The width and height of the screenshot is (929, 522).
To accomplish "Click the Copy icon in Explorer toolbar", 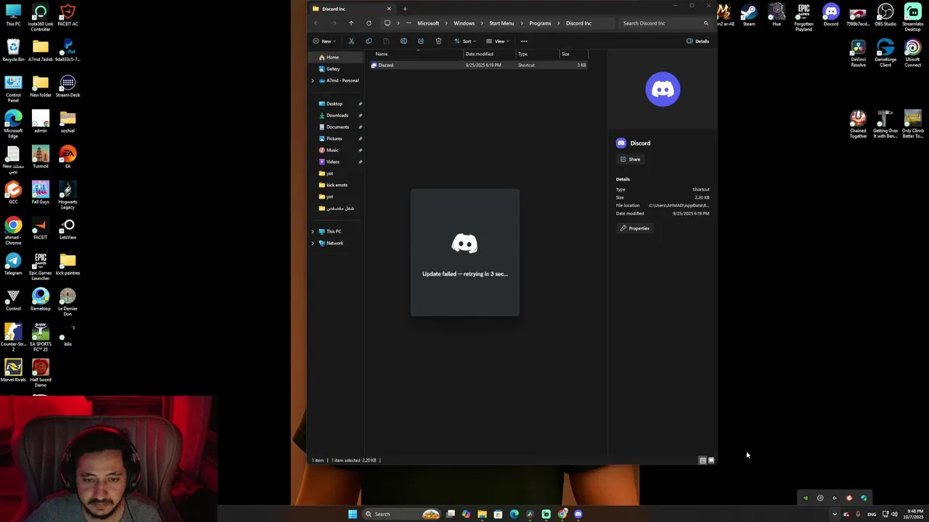I will click(x=369, y=41).
